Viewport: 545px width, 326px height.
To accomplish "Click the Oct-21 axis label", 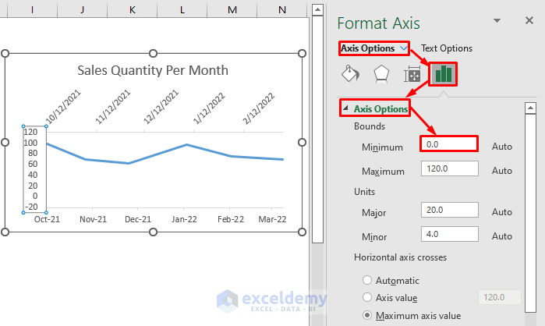I will coord(47,219).
